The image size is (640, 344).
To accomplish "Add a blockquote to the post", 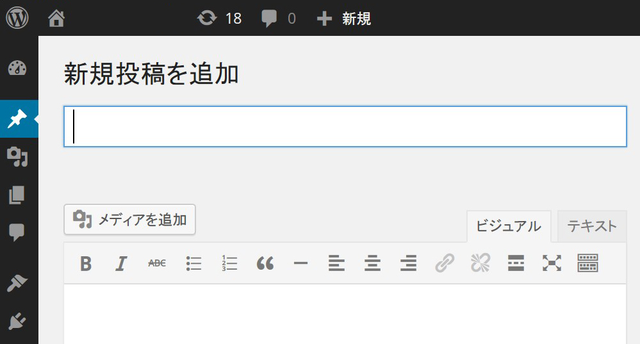I will click(265, 263).
